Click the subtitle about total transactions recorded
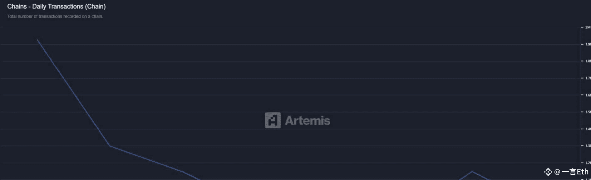 coord(55,16)
